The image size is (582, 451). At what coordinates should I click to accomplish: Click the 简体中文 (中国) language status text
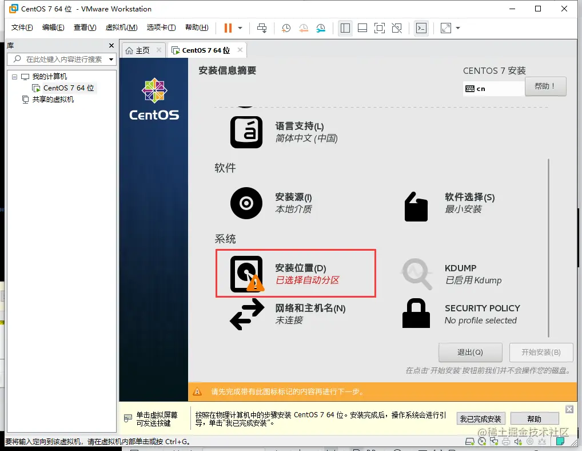pos(306,138)
